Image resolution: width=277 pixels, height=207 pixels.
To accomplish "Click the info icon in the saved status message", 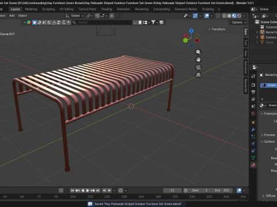I will pos(90,204).
